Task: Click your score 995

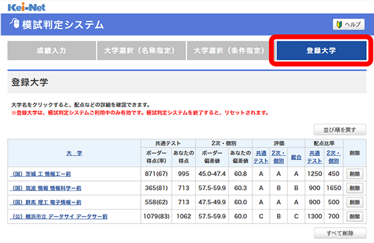Action: point(184,174)
